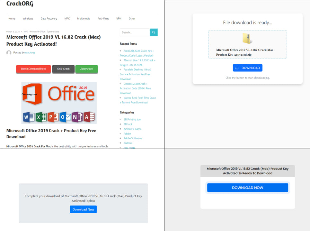Open the Waves Tune Real-Time Crack post
Image resolution: width=310 pixels, height=231 pixels.
[138, 100]
